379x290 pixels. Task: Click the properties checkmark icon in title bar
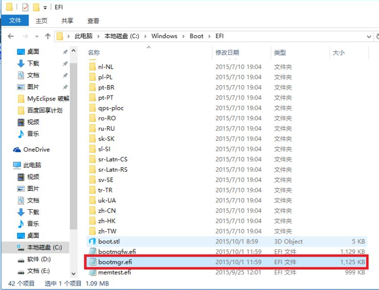(25, 8)
